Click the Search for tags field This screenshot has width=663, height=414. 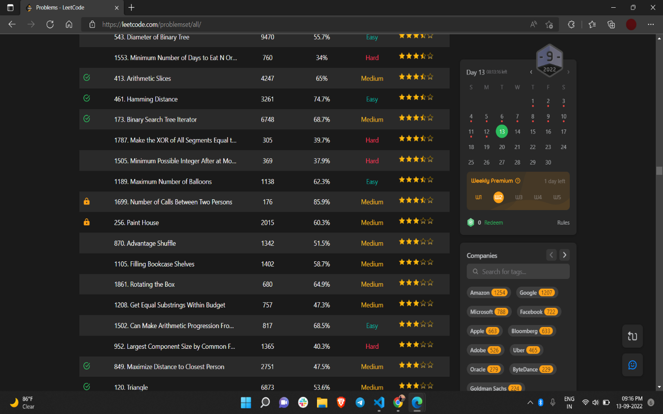[518, 271]
